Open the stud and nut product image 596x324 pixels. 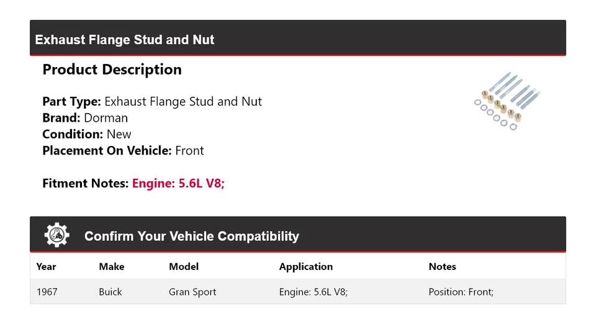click(506, 101)
